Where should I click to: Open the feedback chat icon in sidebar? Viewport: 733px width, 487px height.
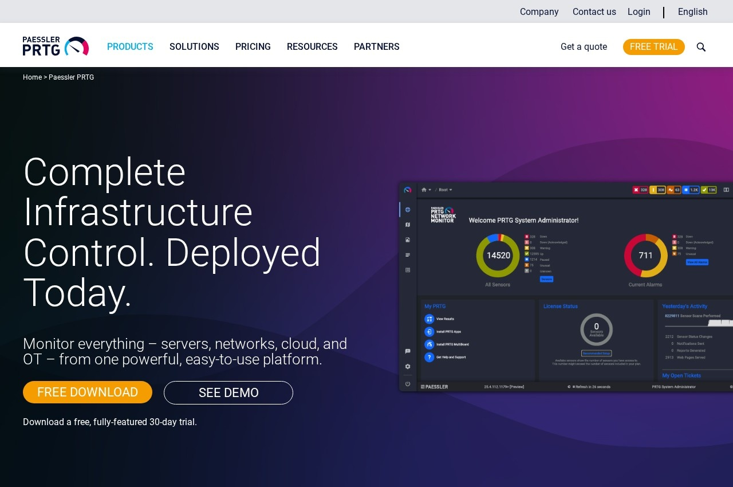coord(408,351)
